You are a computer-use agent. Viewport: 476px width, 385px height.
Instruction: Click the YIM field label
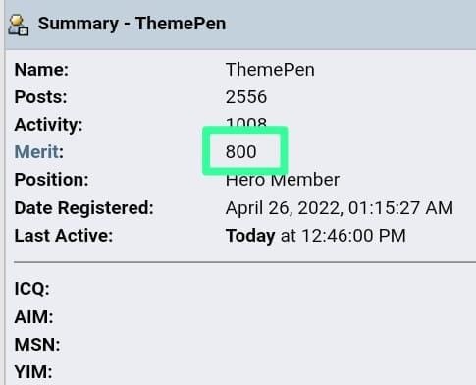point(33,372)
